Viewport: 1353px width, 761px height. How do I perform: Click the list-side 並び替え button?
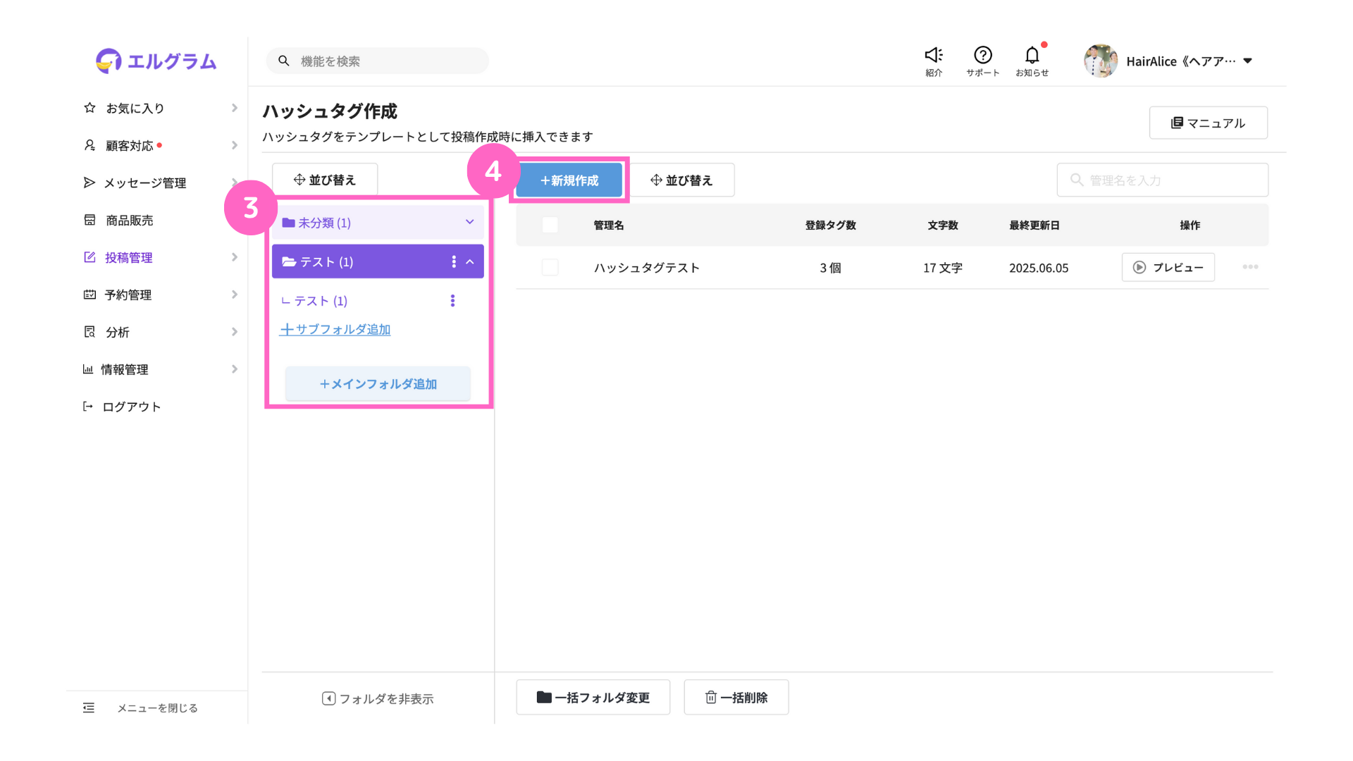point(681,180)
